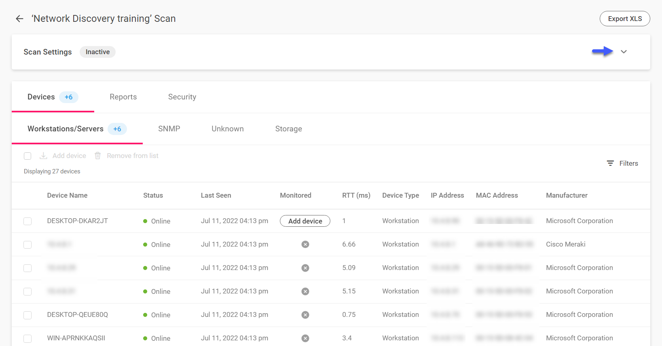Click the RTT value 0.75
The image size is (662, 346).
click(x=349, y=314)
